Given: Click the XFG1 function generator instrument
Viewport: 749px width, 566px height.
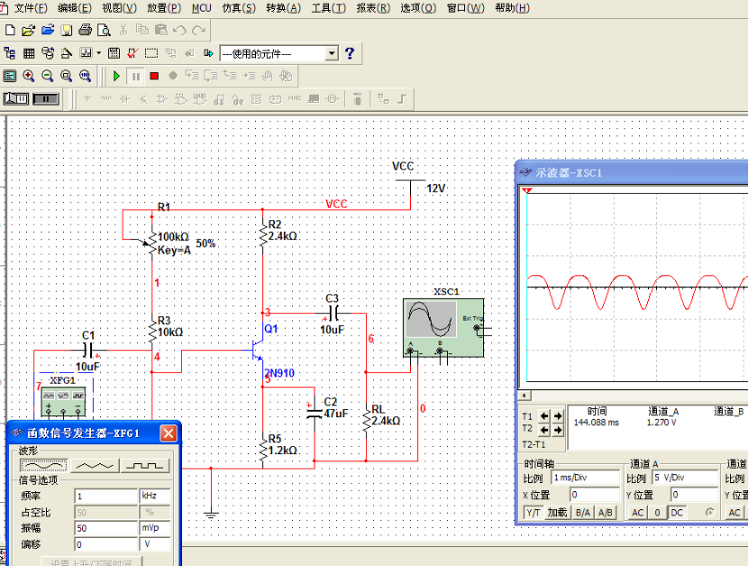Looking at the screenshot, I should tap(62, 395).
